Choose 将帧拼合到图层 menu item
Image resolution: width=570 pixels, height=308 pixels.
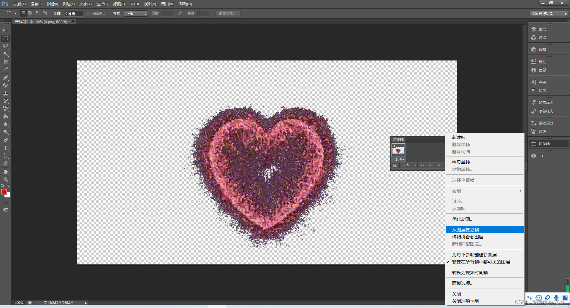[484, 237]
